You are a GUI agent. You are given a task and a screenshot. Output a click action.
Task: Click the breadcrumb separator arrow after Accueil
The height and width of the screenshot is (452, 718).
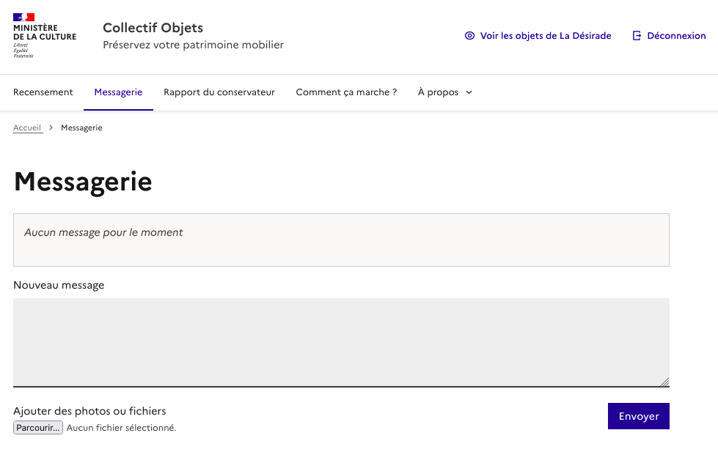coord(51,127)
